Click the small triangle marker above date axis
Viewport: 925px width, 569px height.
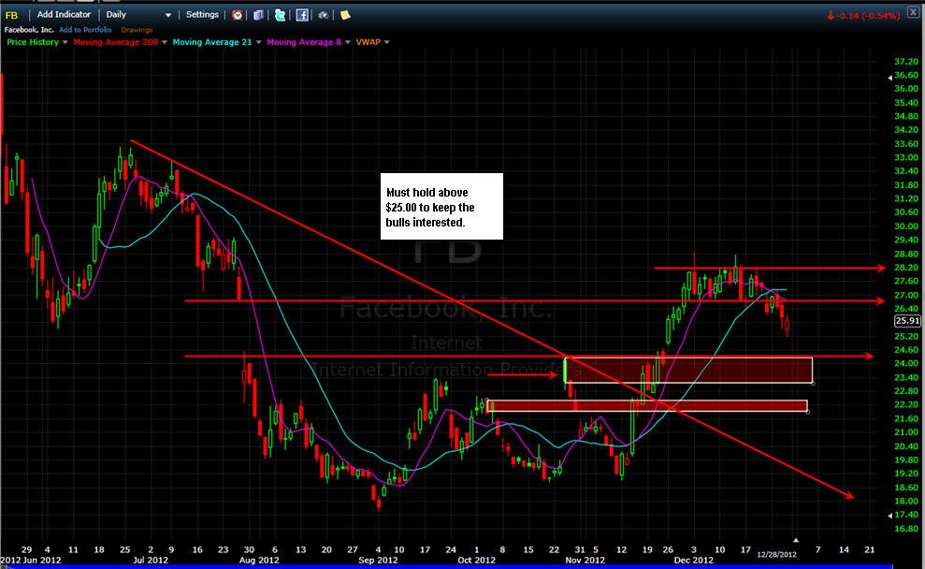point(795,539)
